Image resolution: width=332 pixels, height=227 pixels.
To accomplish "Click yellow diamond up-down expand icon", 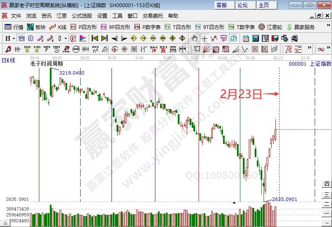I will [182, 38].
